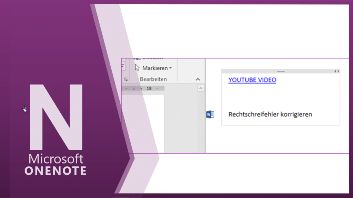Click the note container width arrows
The image size is (353, 198).
point(336,71)
